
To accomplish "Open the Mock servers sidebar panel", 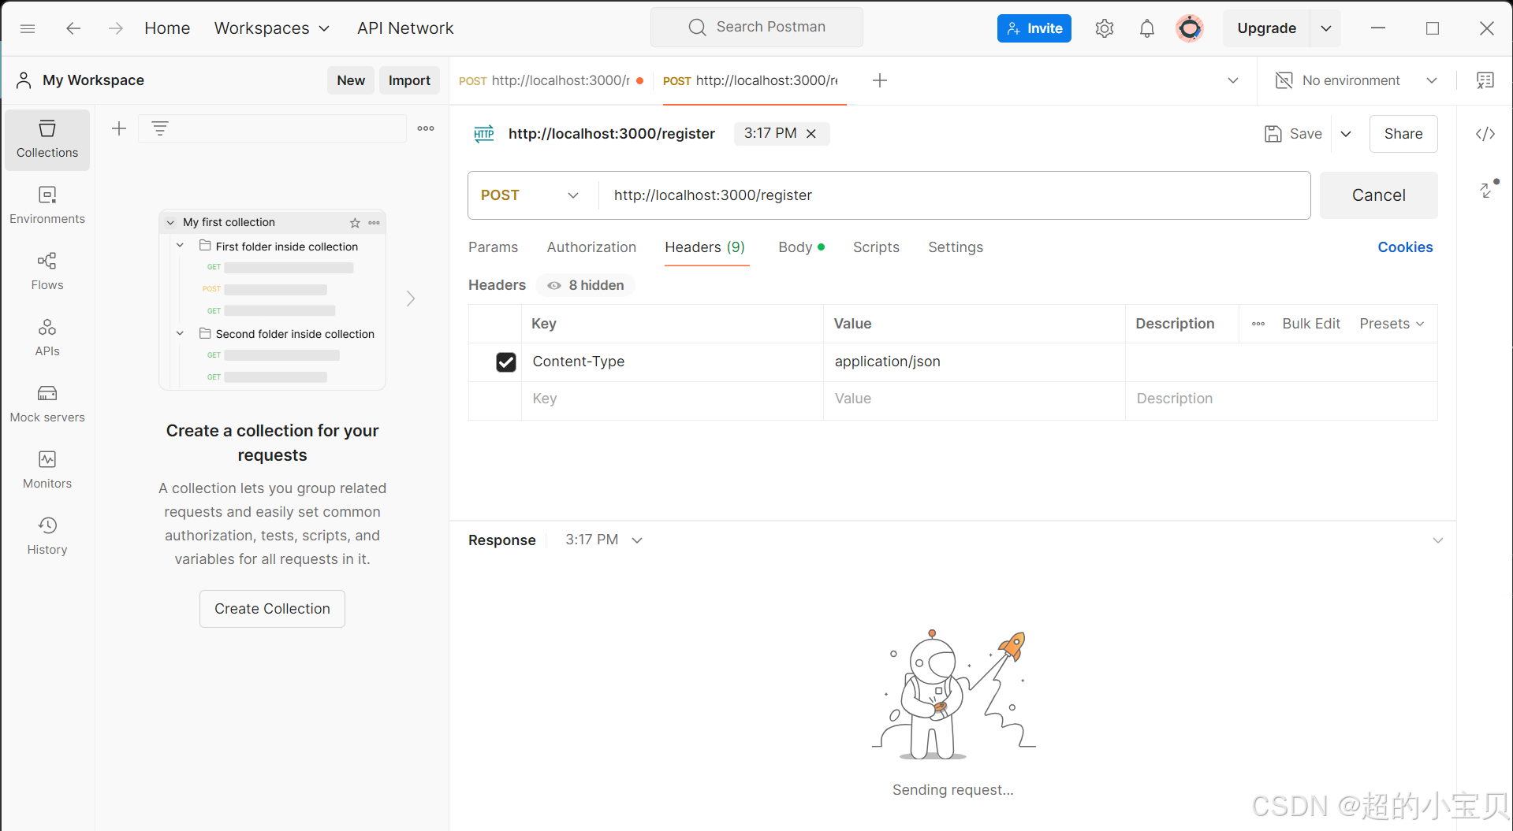I will click(x=47, y=404).
